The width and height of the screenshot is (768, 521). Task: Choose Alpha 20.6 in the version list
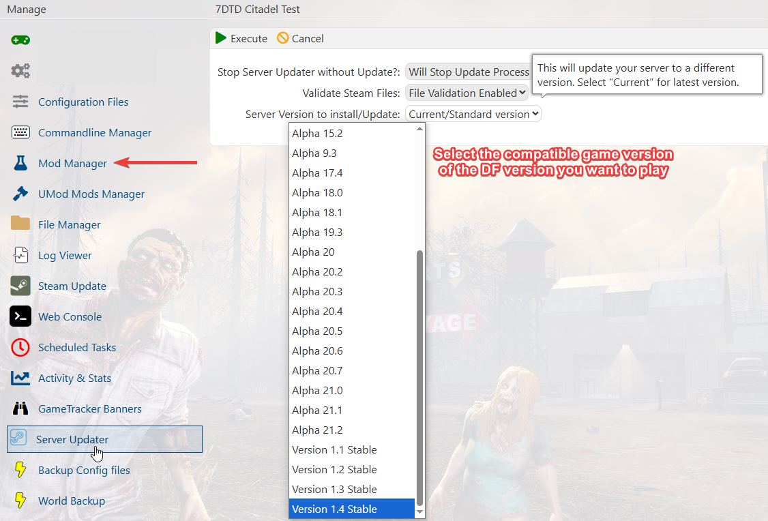tap(352, 351)
